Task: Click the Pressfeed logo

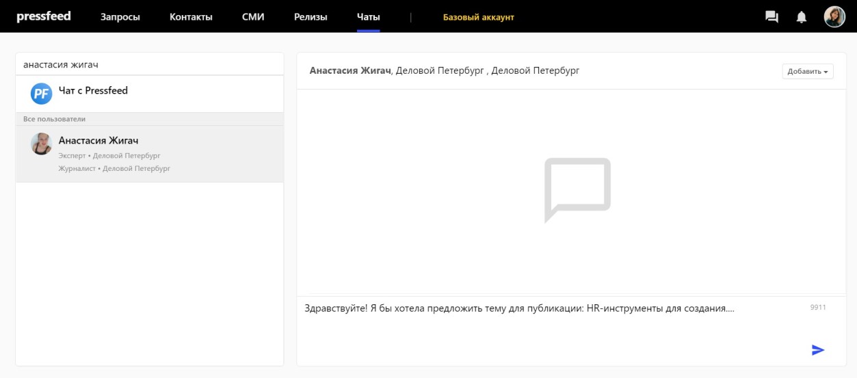Action: tap(44, 16)
